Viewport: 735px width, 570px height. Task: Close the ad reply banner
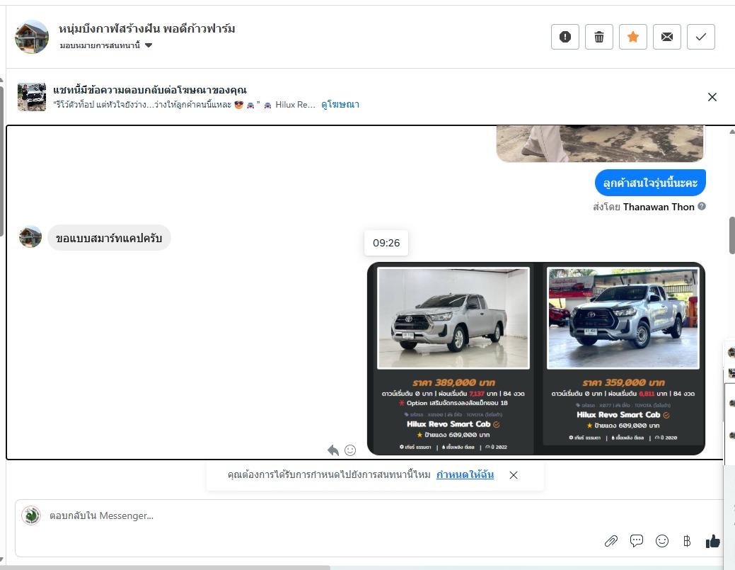712,97
